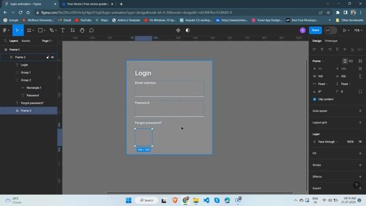Open the 72% zoom dropdown
Viewport: 366px width, 206px height.
[359, 30]
